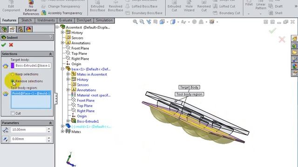Cancel Indent with red X in panel
The image size is (298, 167).
point(11,45)
